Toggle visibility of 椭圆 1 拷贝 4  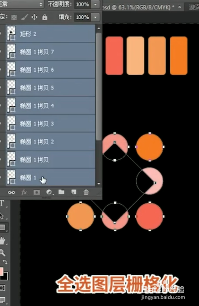[x=1, y=106]
